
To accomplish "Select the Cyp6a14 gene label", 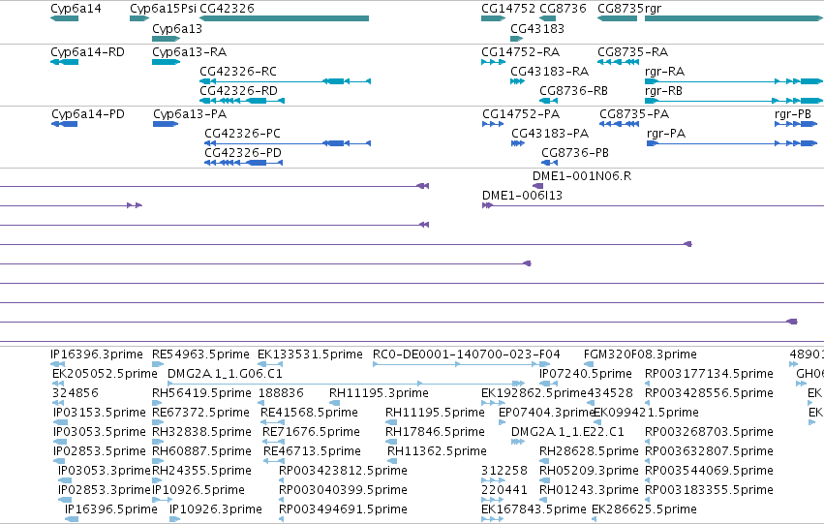I will point(76,9).
